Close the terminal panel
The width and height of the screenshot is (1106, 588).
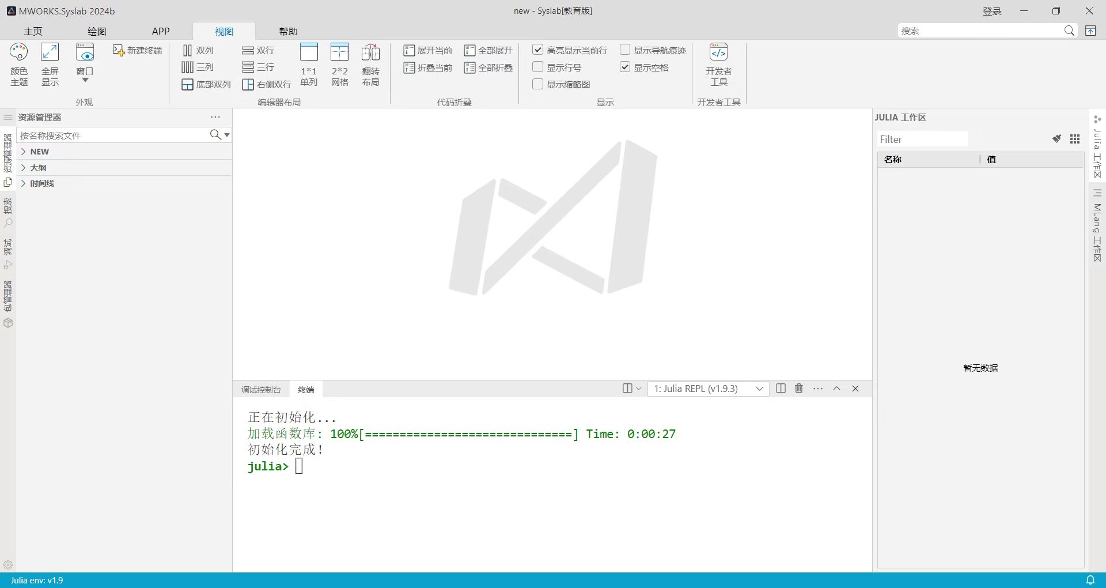pos(855,389)
